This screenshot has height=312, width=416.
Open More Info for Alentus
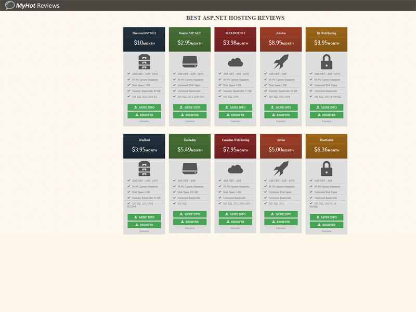click(281, 108)
